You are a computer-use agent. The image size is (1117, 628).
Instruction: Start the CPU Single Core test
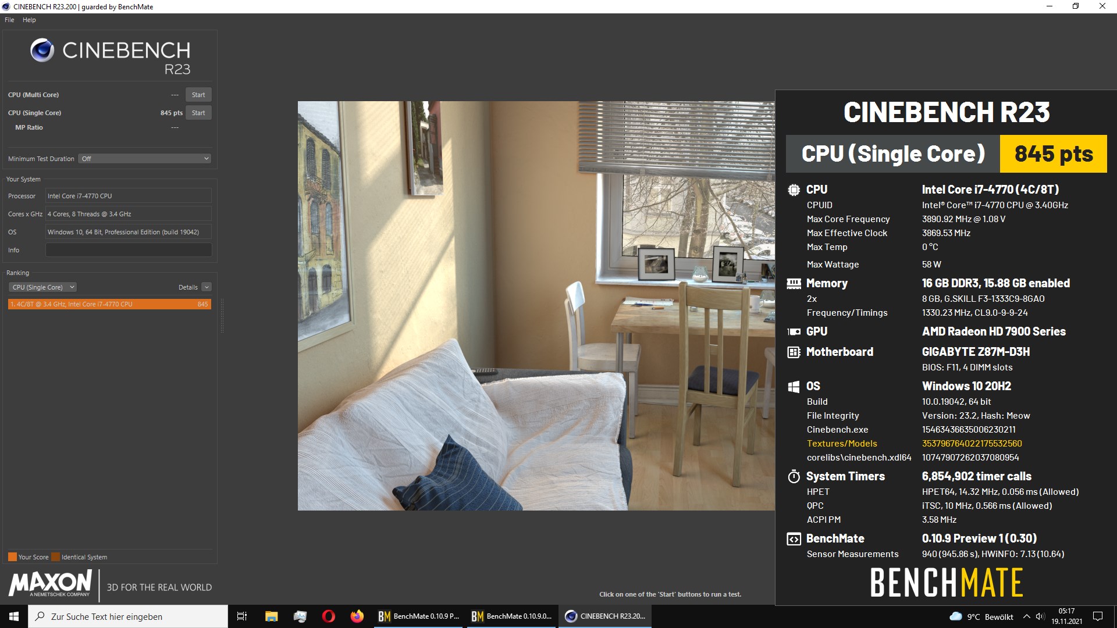tap(198, 113)
